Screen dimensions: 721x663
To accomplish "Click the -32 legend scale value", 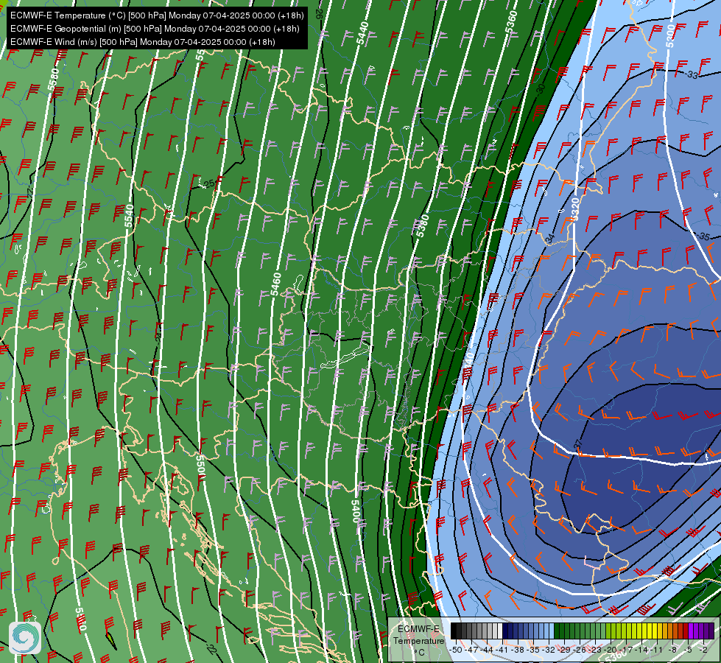I will [549, 650].
